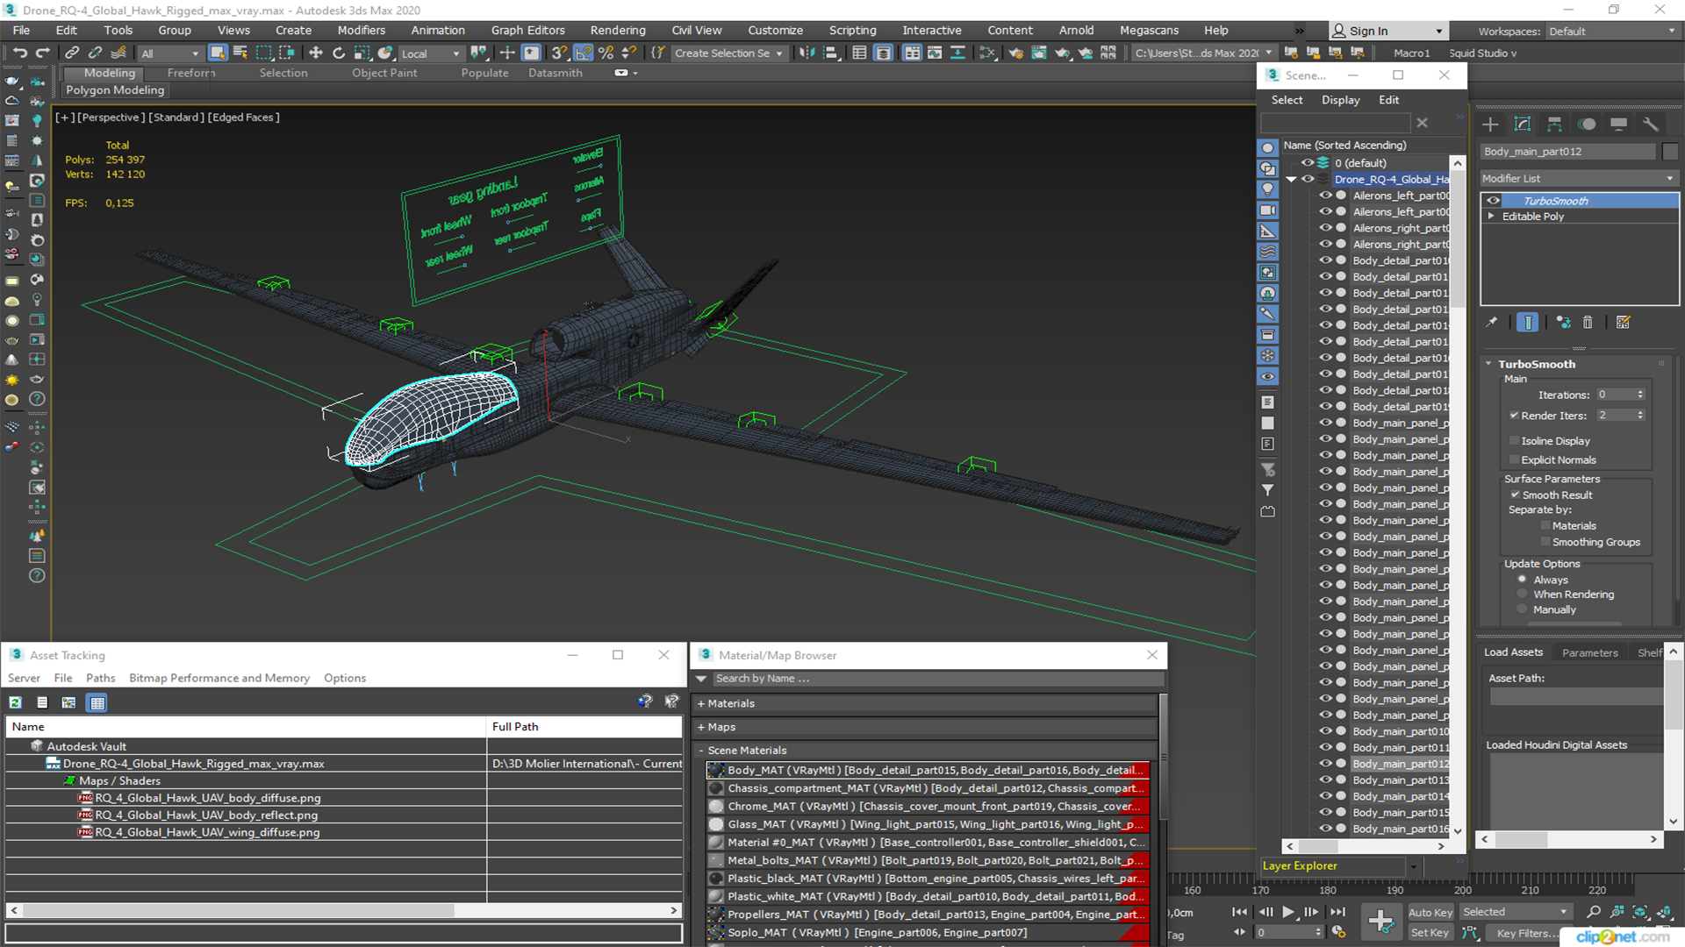
Task: Expand Maps group in Material/Map Browser
Action: pyautogui.click(x=701, y=727)
